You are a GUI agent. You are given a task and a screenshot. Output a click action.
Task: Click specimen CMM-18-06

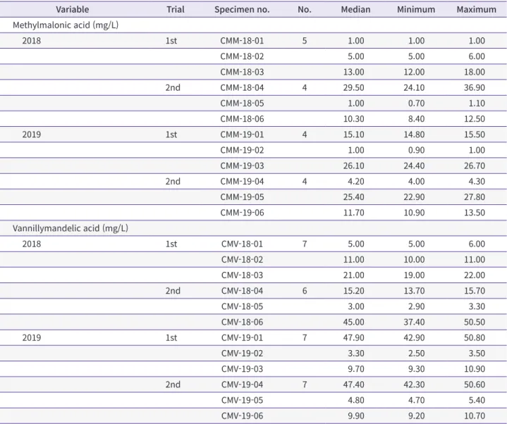(242, 119)
